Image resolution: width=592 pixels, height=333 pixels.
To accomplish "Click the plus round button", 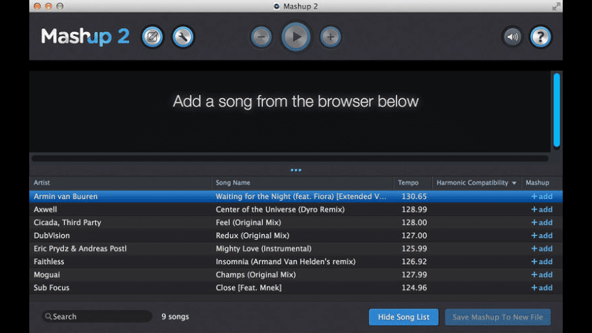I will 330,37.
